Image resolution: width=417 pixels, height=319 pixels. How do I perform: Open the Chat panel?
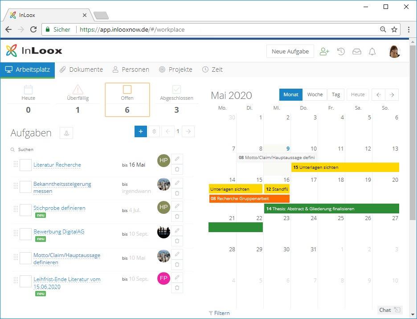point(390,310)
